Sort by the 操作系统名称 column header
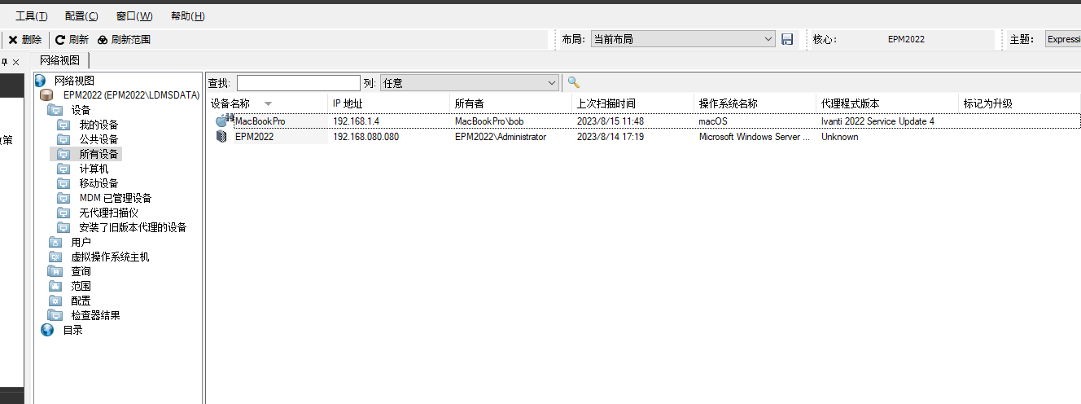The width and height of the screenshot is (1081, 404). 755,103
